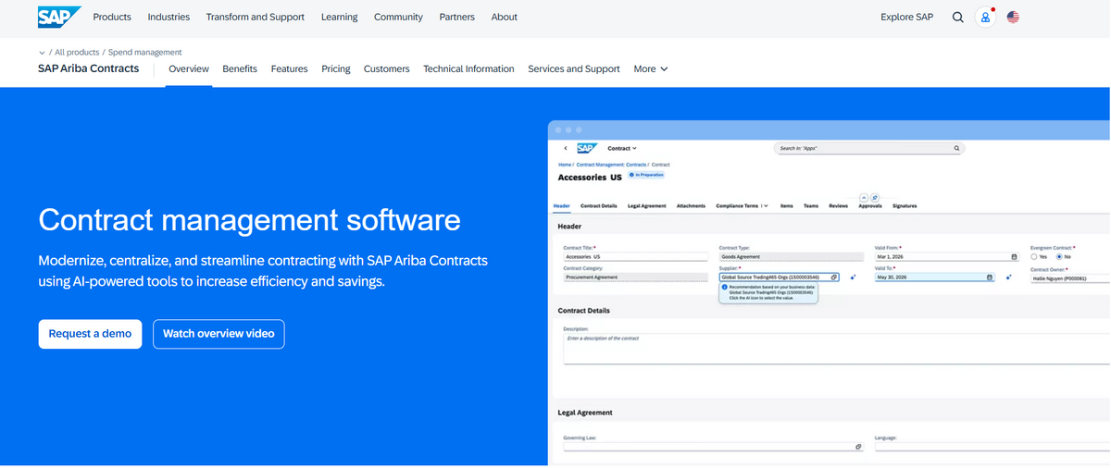Click the back arrow in the contract app

[566, 148]
